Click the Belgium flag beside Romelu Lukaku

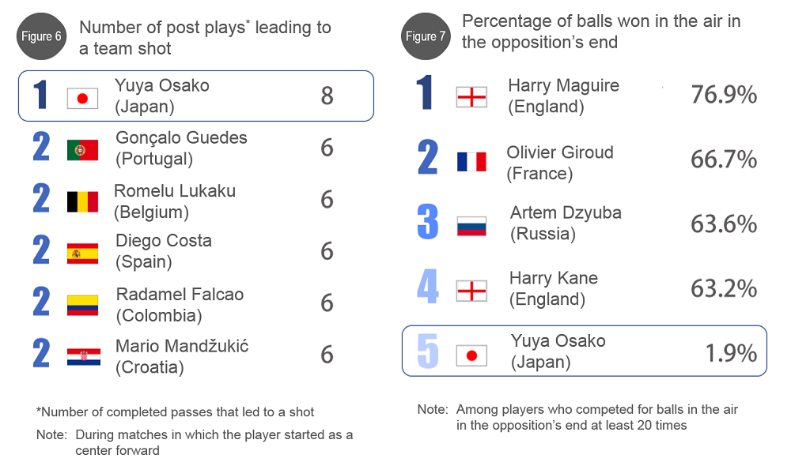[83, 201]
